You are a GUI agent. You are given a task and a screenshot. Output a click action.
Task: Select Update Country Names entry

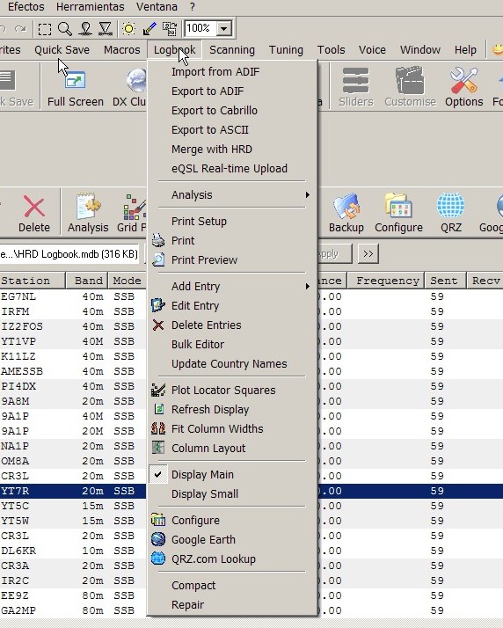coord(232,363)
